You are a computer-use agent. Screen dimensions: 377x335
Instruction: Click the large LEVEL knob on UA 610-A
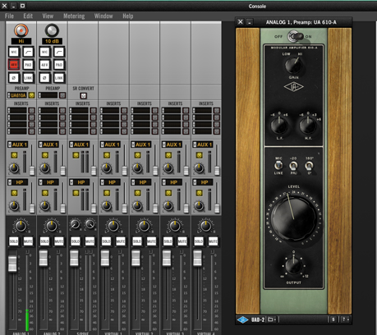tap(293, 218)
